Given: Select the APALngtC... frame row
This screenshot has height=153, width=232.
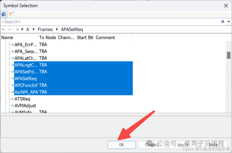Looking at the screenshot, I should [74, 65].
